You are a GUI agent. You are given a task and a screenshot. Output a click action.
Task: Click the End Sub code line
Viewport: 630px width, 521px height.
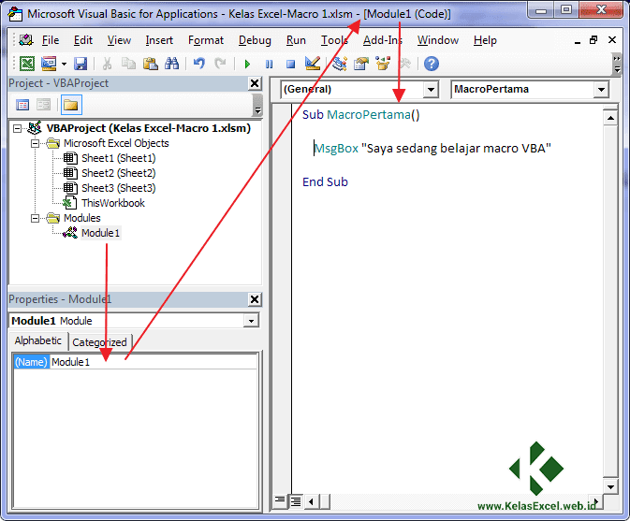point(325,182)
